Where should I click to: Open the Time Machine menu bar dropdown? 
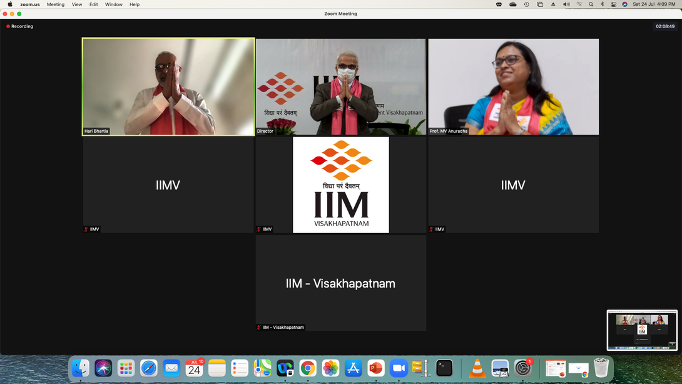click(526, 4)
